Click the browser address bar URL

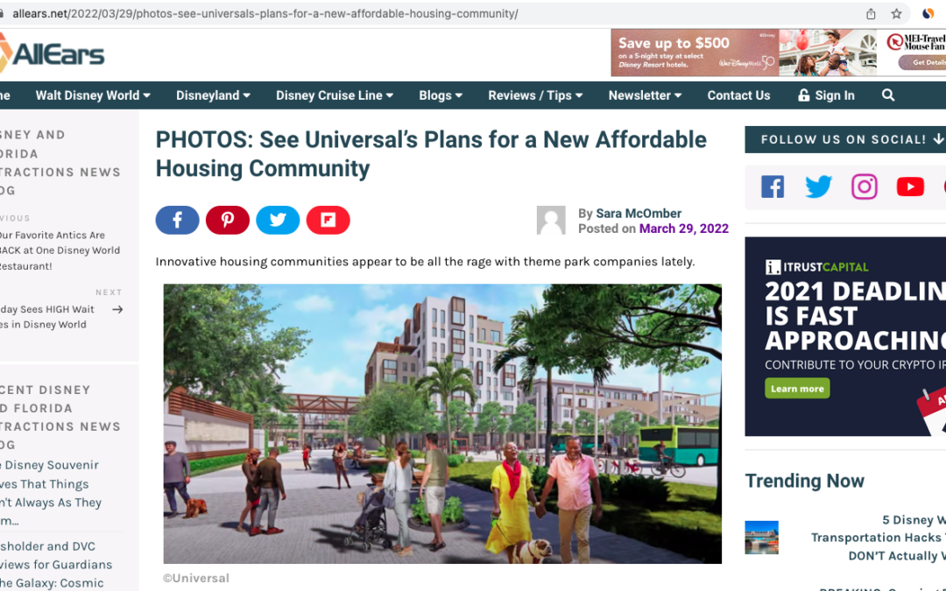click(x=265, y=13)
